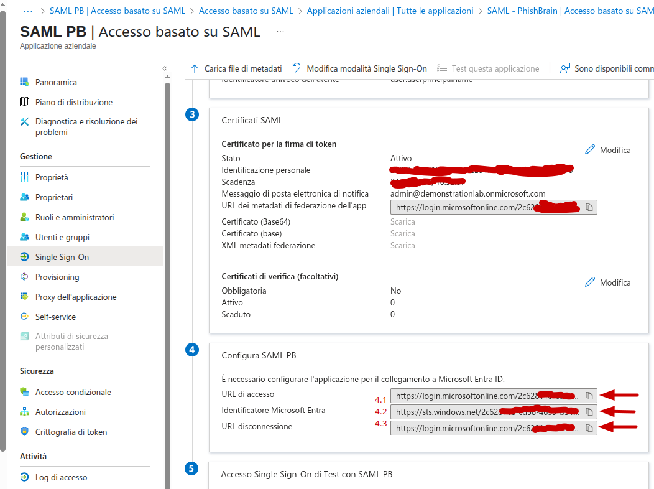Screen dimensions: 654x489
Task: Click the Carica file di metadati label
Action: 243,68
